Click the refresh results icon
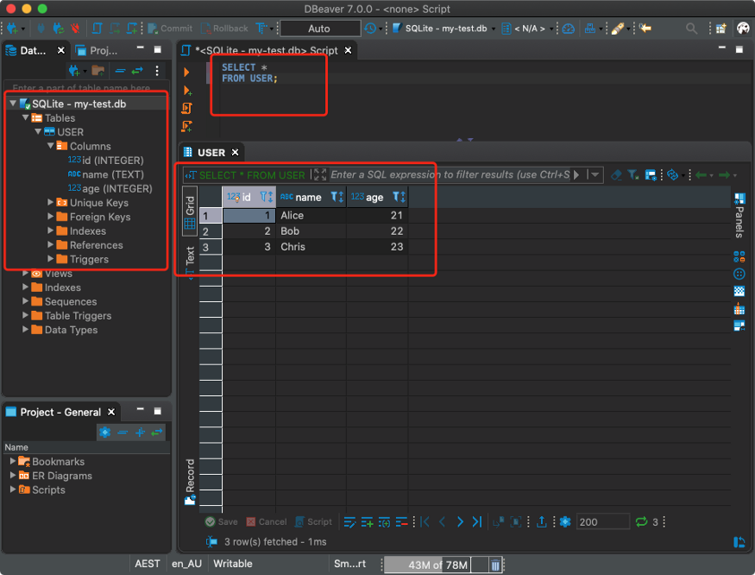 point(641,521)
